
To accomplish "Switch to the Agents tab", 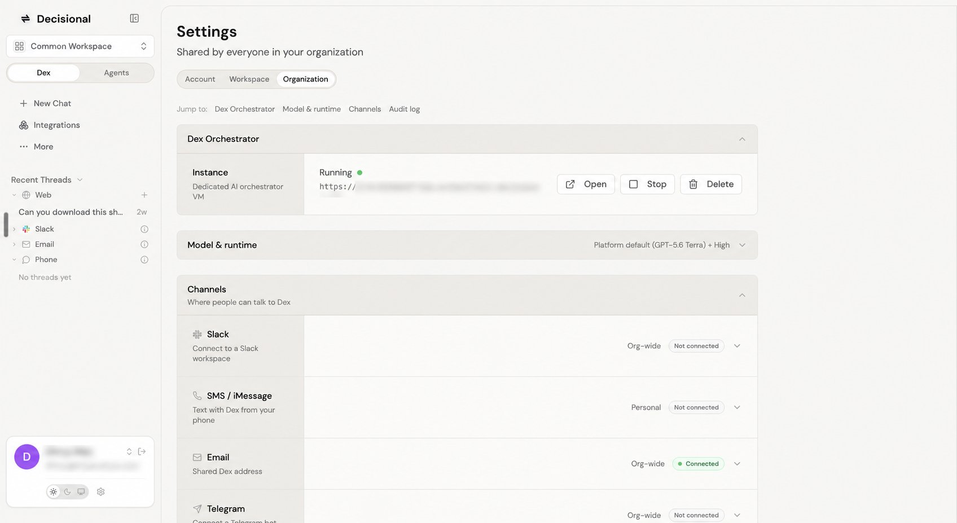I will (116, 73).
